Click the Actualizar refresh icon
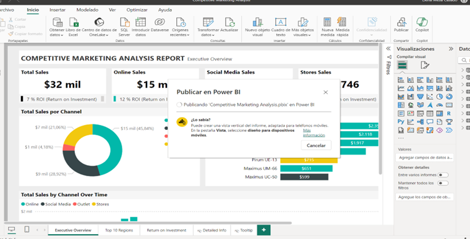This screenshot has width=470, height=239. point(229,22)
